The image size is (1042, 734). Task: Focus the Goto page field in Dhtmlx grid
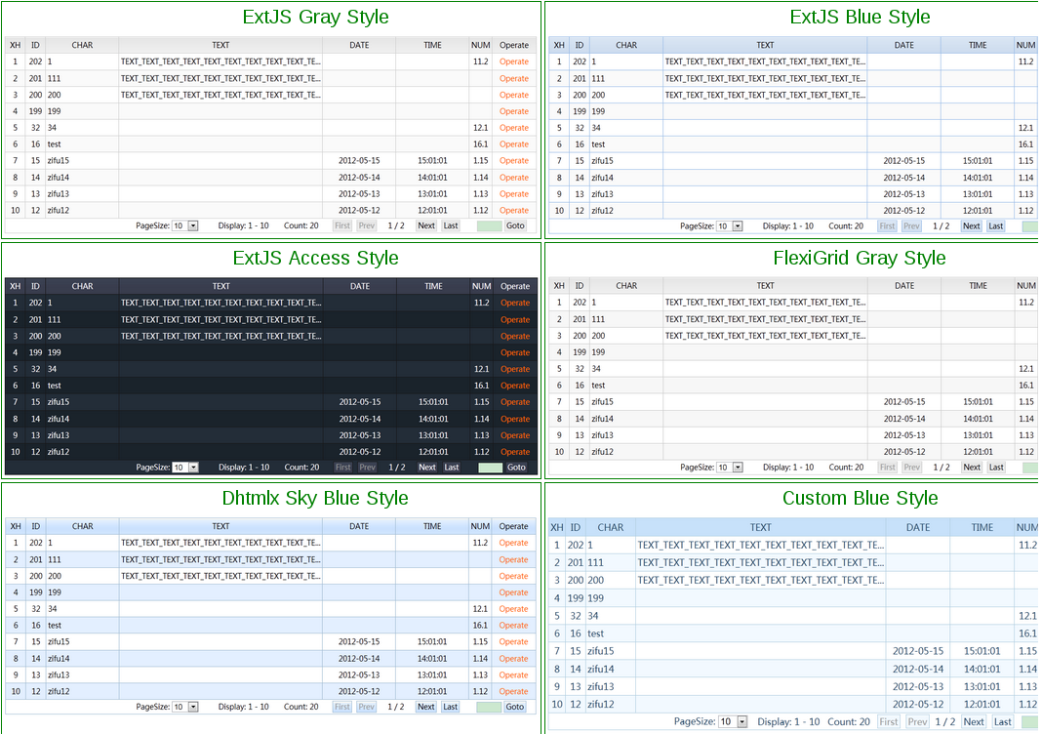488,707
